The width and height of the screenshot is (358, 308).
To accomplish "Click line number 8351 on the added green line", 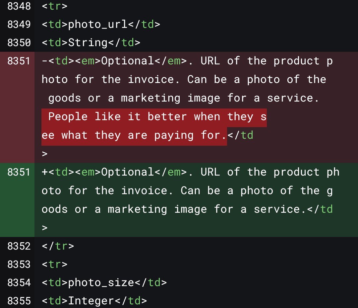I will point(19,172).
